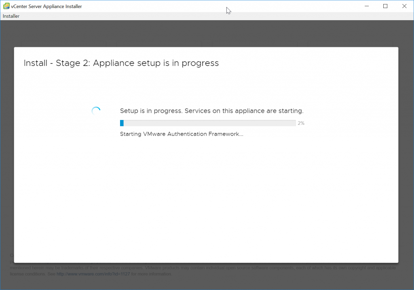This screenshot has height=290, width=414.
Task: Click the 'Starting VMware Authentication Framework...' status text
Action: tap(182, 134)
